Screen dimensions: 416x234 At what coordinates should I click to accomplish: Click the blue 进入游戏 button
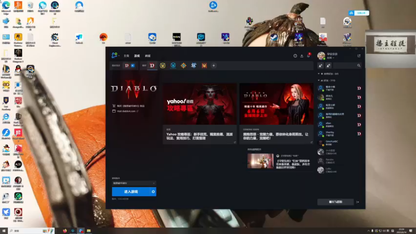pyautogui.click(x=131, y=191)
